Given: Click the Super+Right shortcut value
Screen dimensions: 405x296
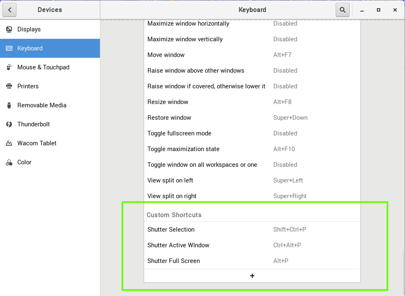Looking at the screenshot, I should point(290,196).
